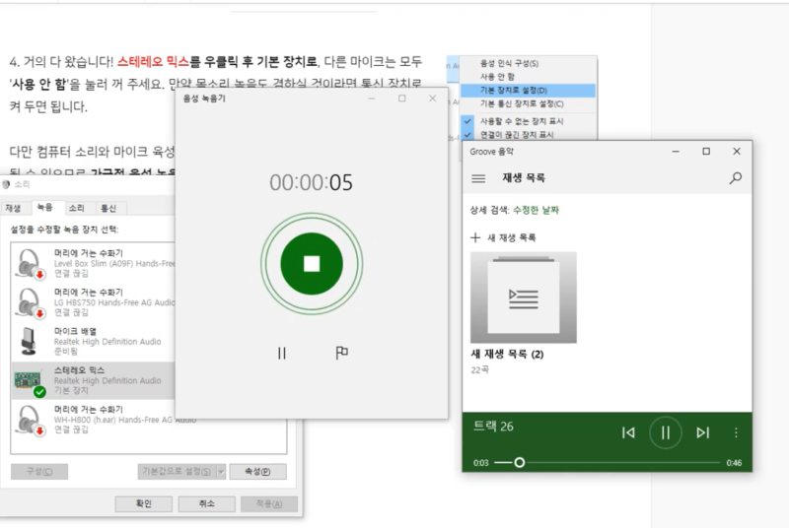This screenshot has width=789, height=528.
Task: Click the LG HBS750 headset icon
Action: click(x=30, y=303)
